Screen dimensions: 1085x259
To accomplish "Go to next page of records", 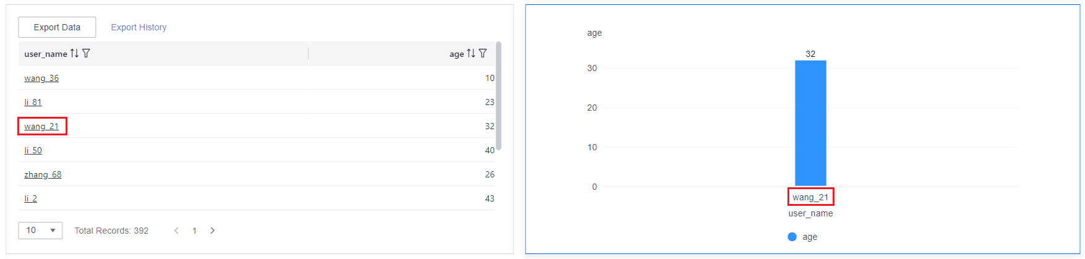I will pos(213,231).
